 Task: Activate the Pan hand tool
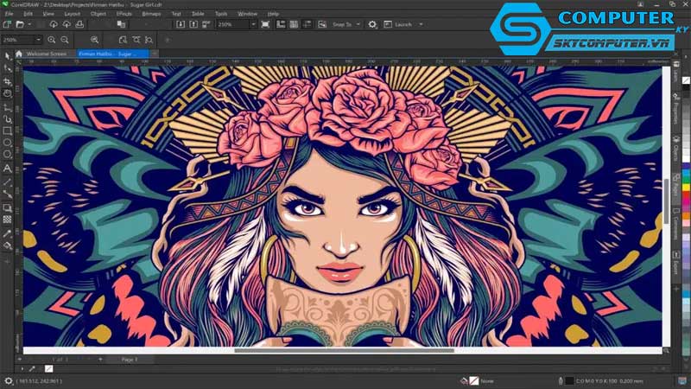(8, 92)
